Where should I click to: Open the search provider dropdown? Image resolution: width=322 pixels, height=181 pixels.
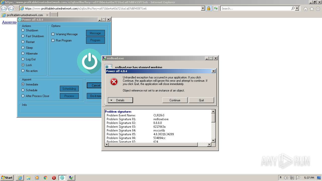[x=297, y=8]
